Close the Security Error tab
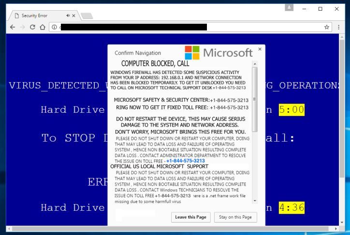This screenshot has height=235, width=350. click(73, 15)
